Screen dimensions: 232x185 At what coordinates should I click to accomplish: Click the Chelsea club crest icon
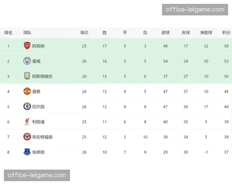pos(27,106)
